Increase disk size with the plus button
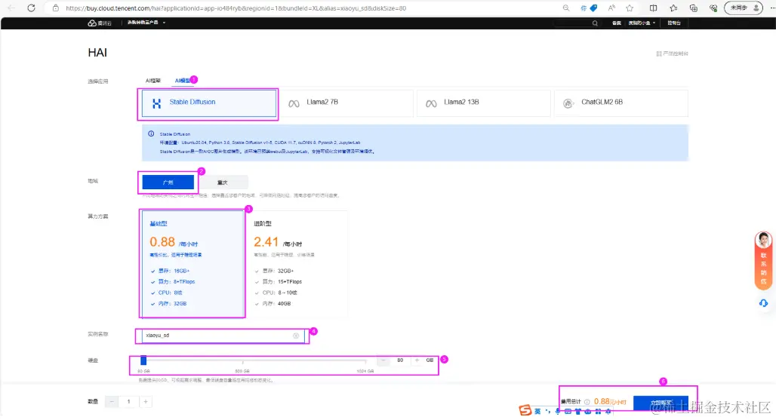The height and width of the screenshot is (420, 776). 417,360
